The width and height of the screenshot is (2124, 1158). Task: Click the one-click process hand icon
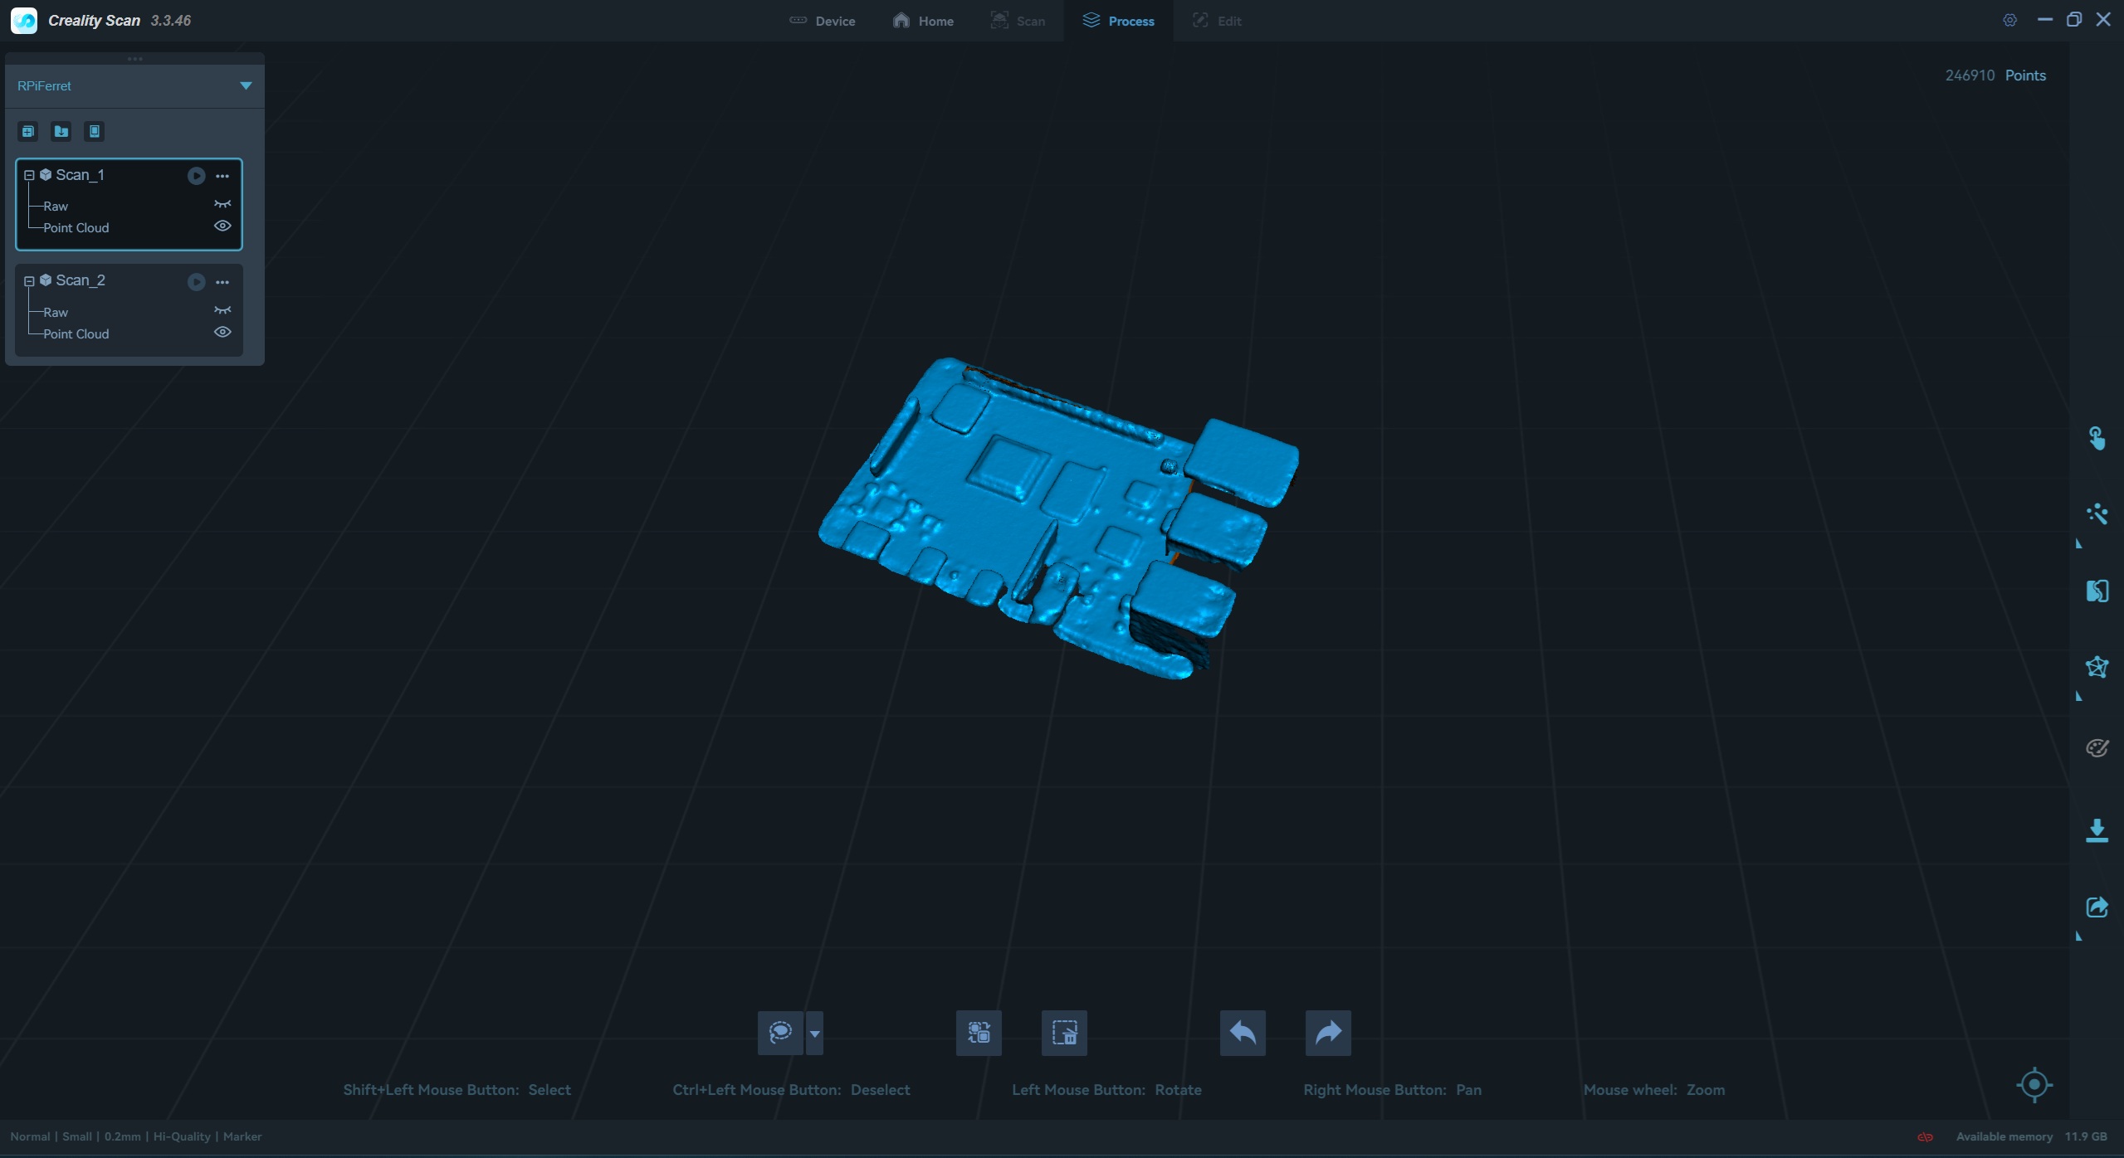(2097, 438)
